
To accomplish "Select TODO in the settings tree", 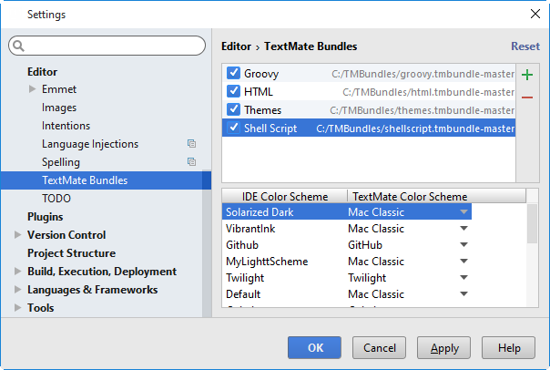I will tap(56, 199).
